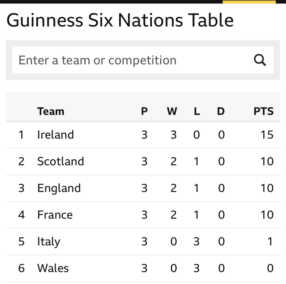
Task: Click the D draws column header
Action: click(221, 111)
